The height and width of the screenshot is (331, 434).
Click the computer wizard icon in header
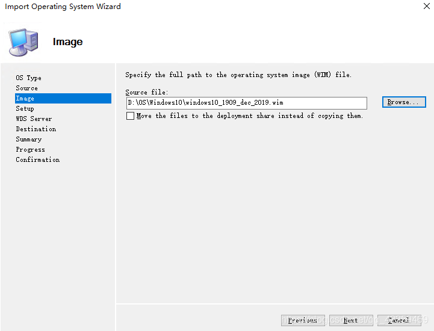pyautogui.click(x=24, y=42)
